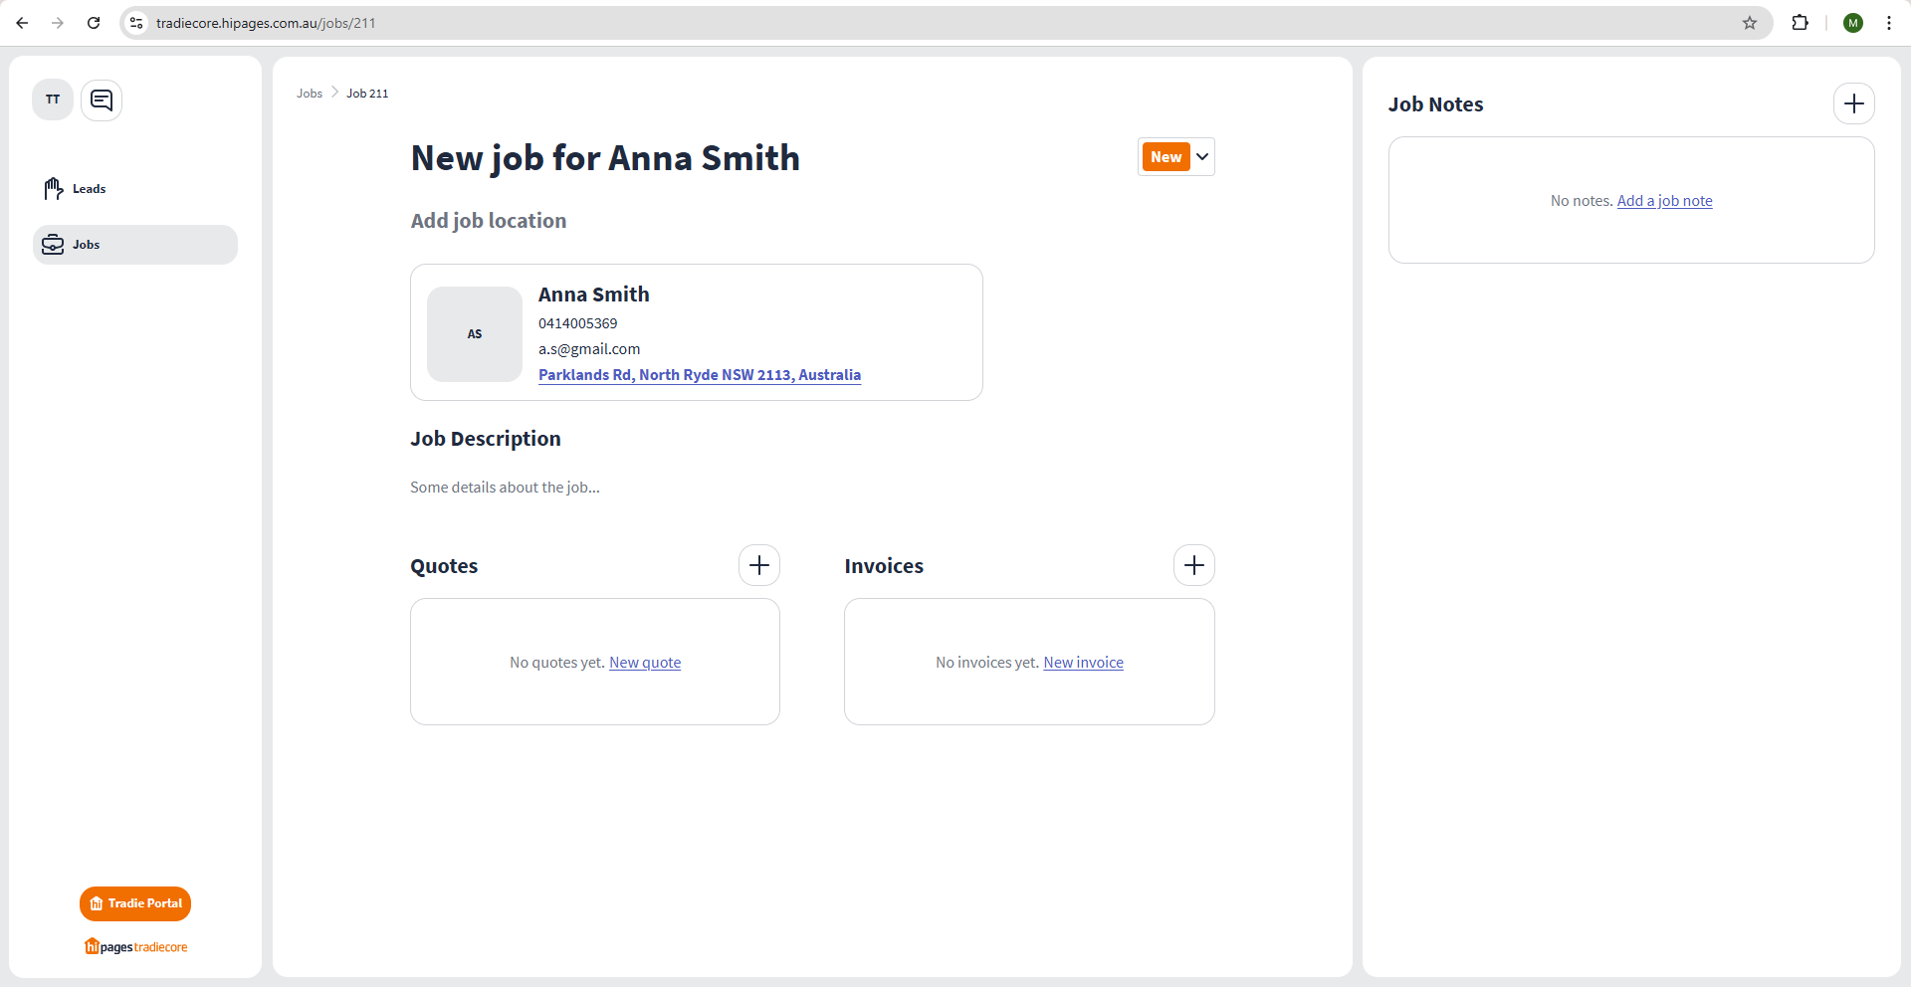
Task: Reload the page in the browser
Action: click(x=94, y=23)
